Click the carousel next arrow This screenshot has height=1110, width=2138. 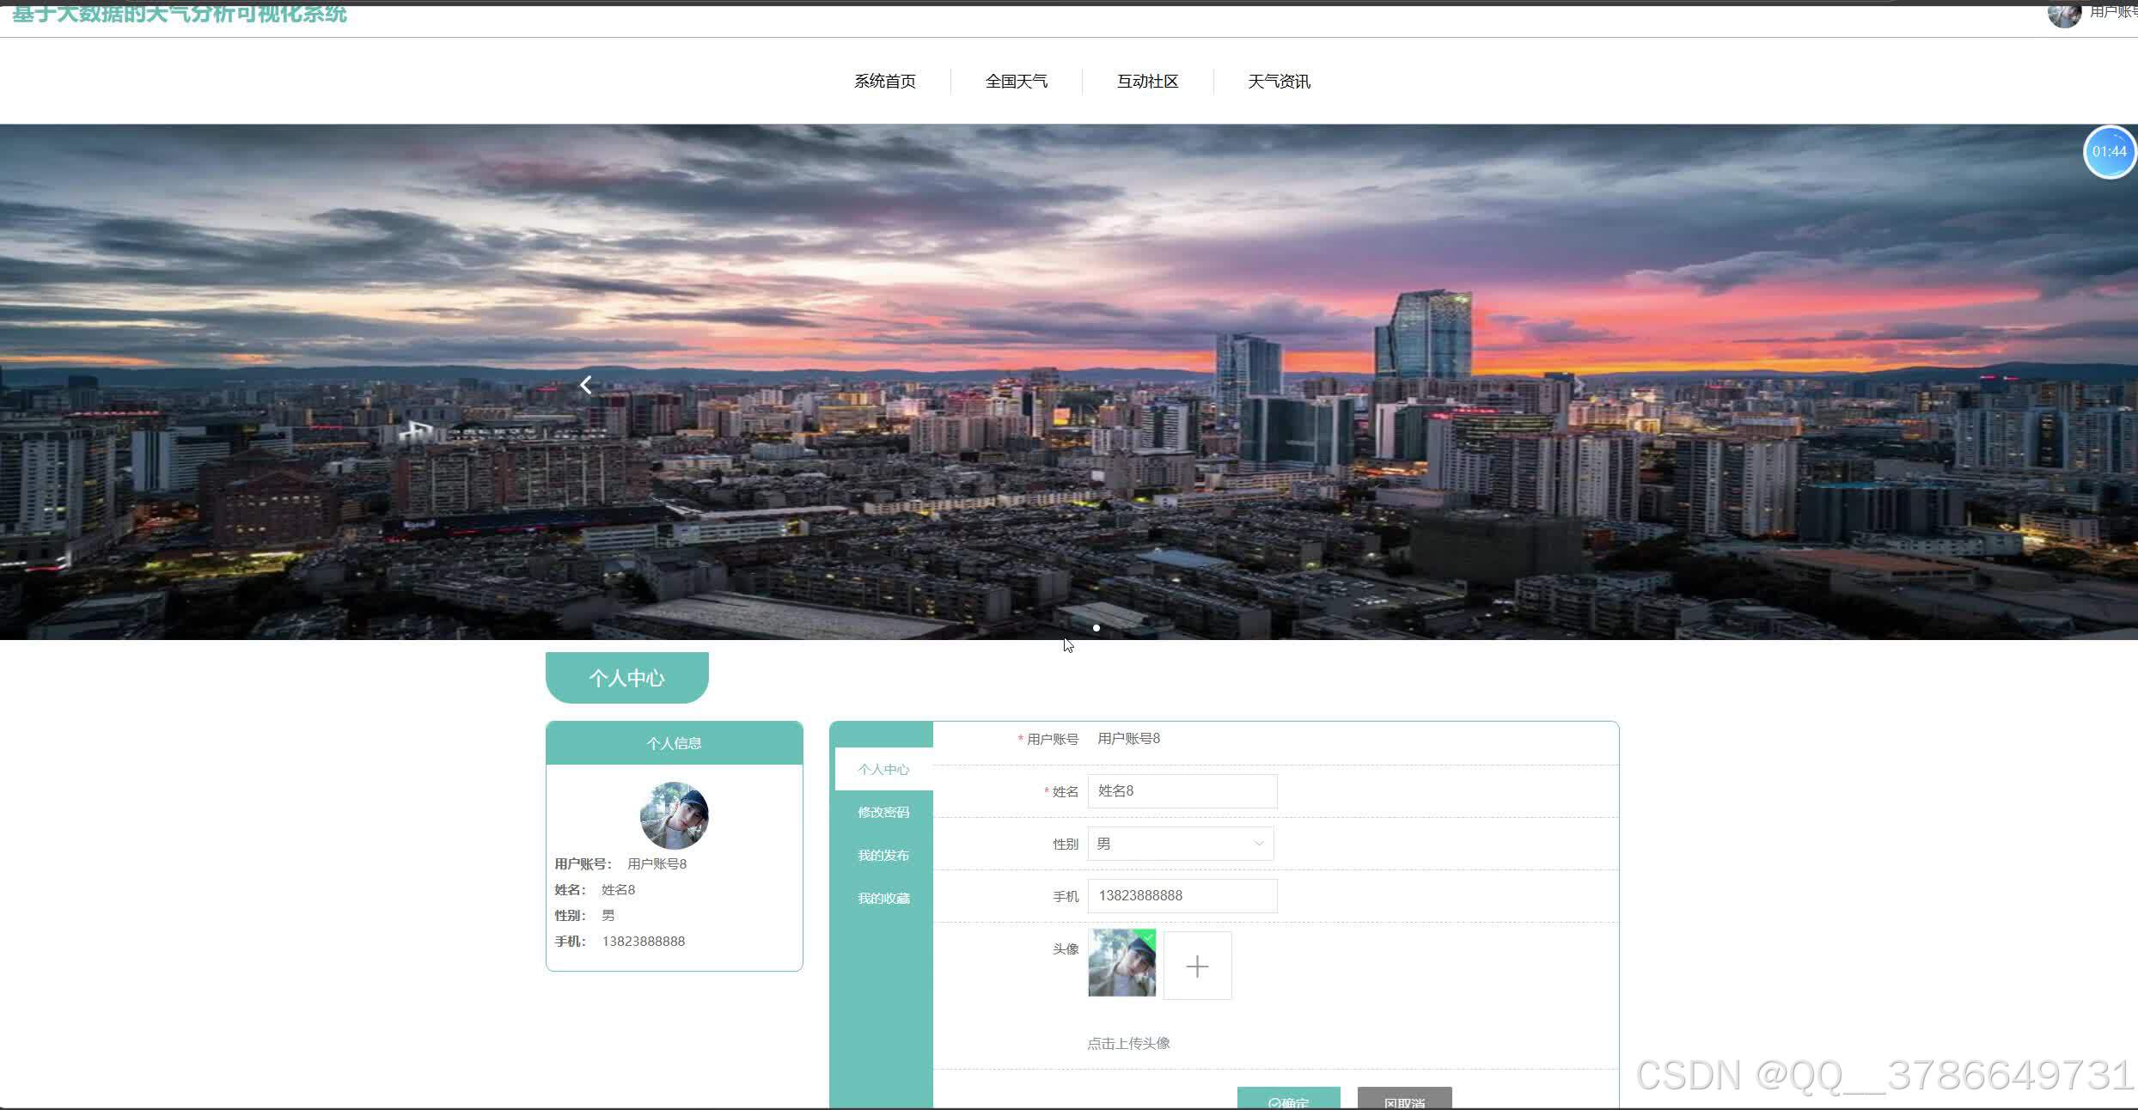pyautogui.click(x=1579, y=385)
